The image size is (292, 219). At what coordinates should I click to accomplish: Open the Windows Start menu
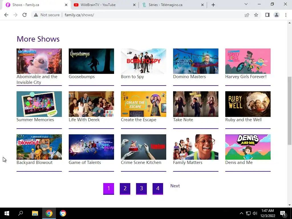[7, 213]
